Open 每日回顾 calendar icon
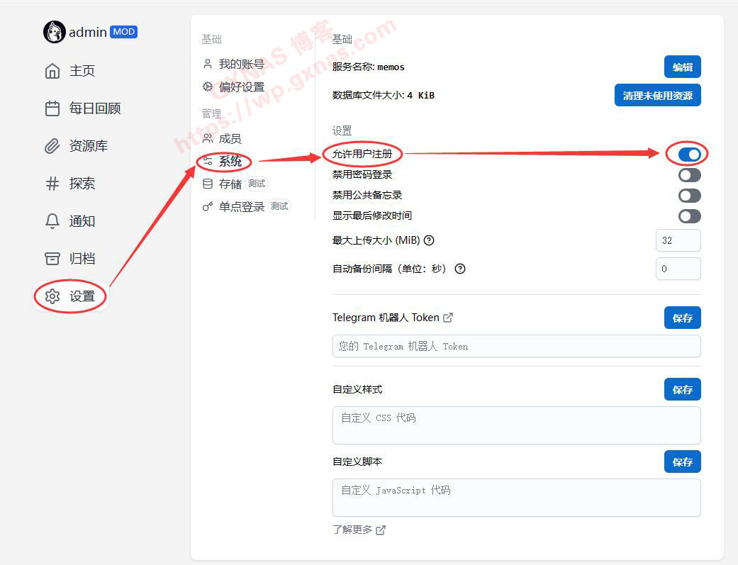The height and width of the screenshot is (565, 738). 52,108
